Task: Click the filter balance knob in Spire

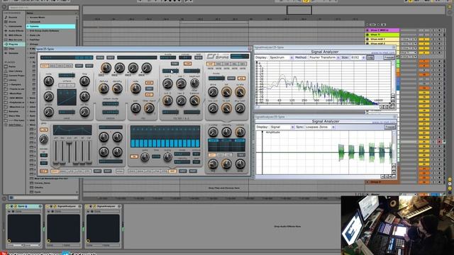Action: click(194, 101)
